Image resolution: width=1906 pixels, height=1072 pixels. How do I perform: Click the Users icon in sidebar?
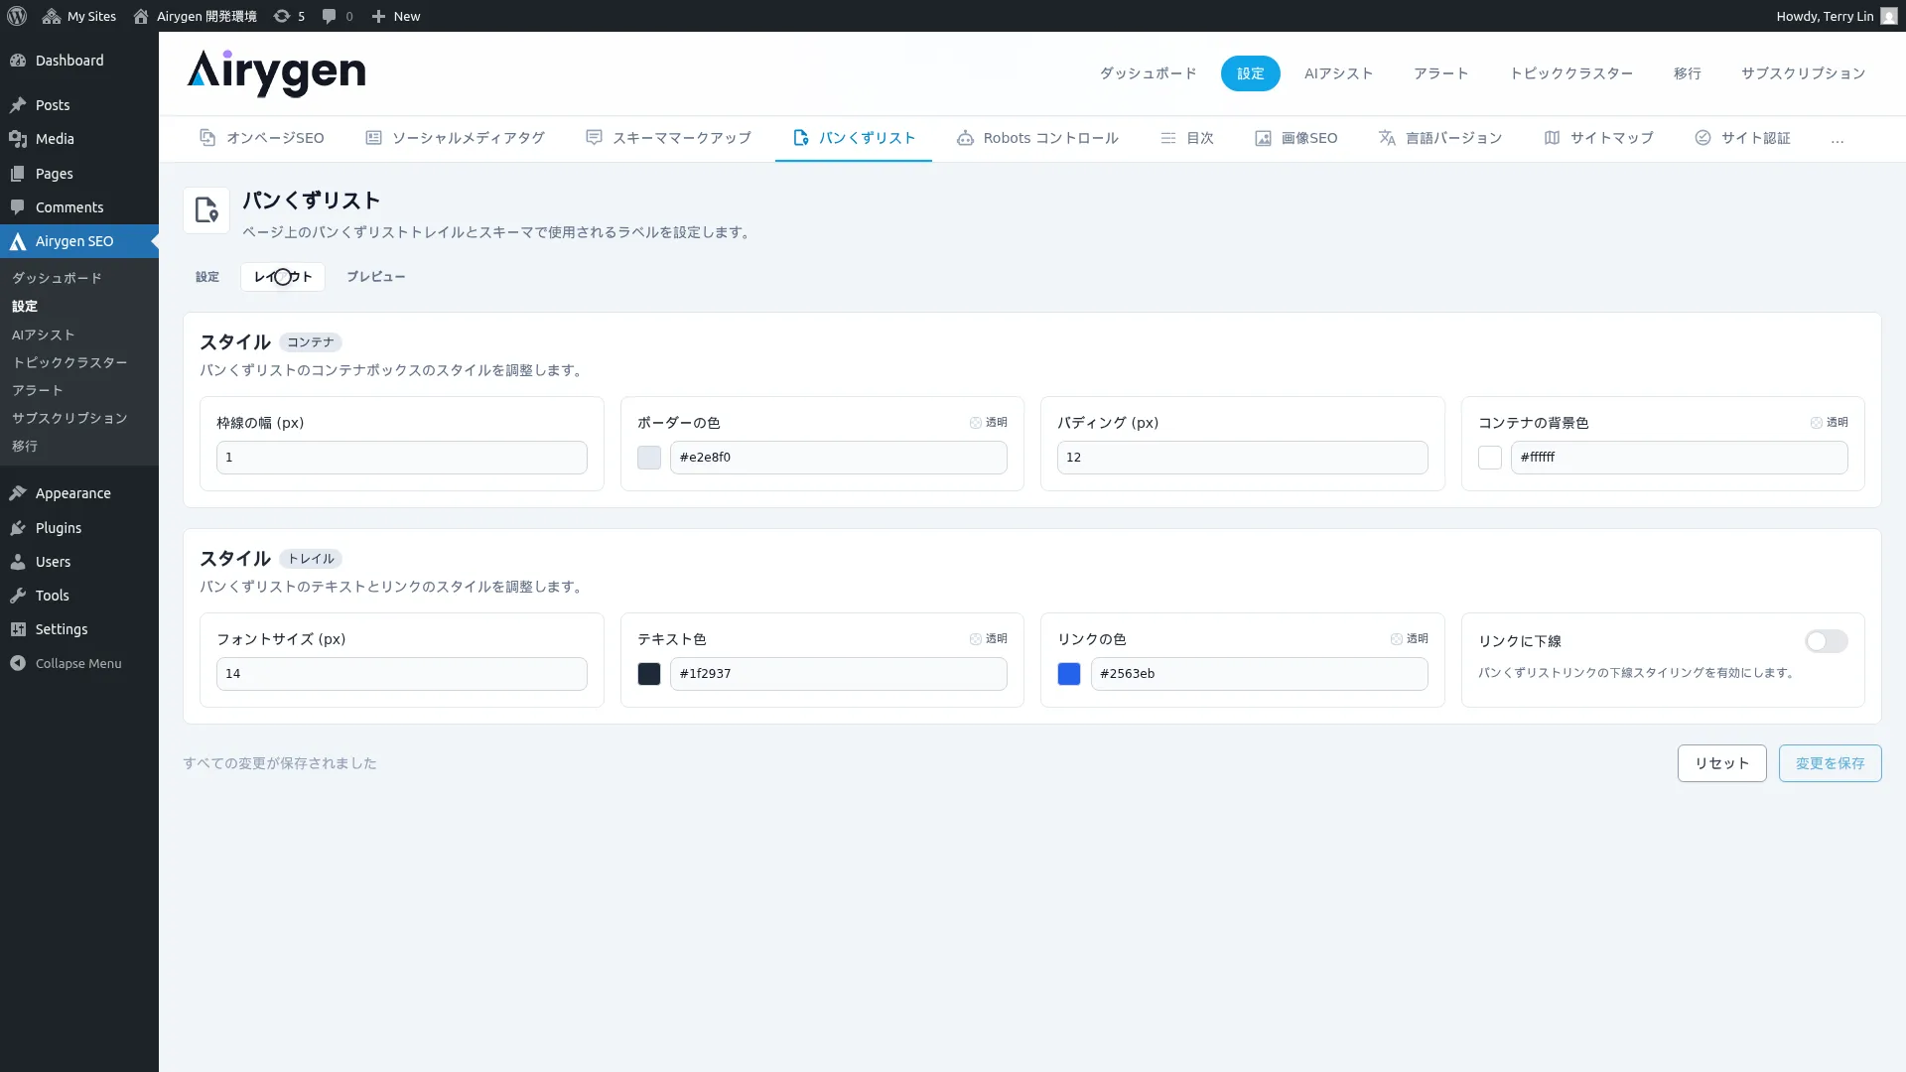[x=18, y=562]
